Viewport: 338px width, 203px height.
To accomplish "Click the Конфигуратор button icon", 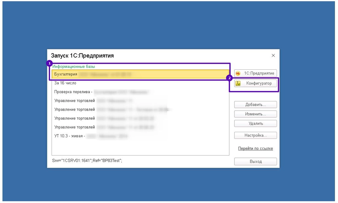I will pos(238,83).
